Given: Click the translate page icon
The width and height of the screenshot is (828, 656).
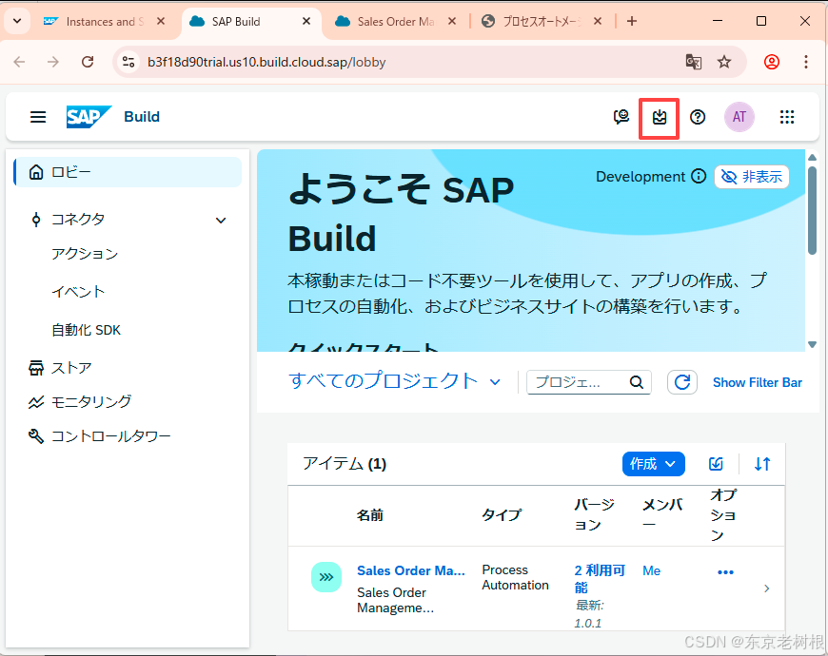Looking at the screenshot, I should [694, 62].
